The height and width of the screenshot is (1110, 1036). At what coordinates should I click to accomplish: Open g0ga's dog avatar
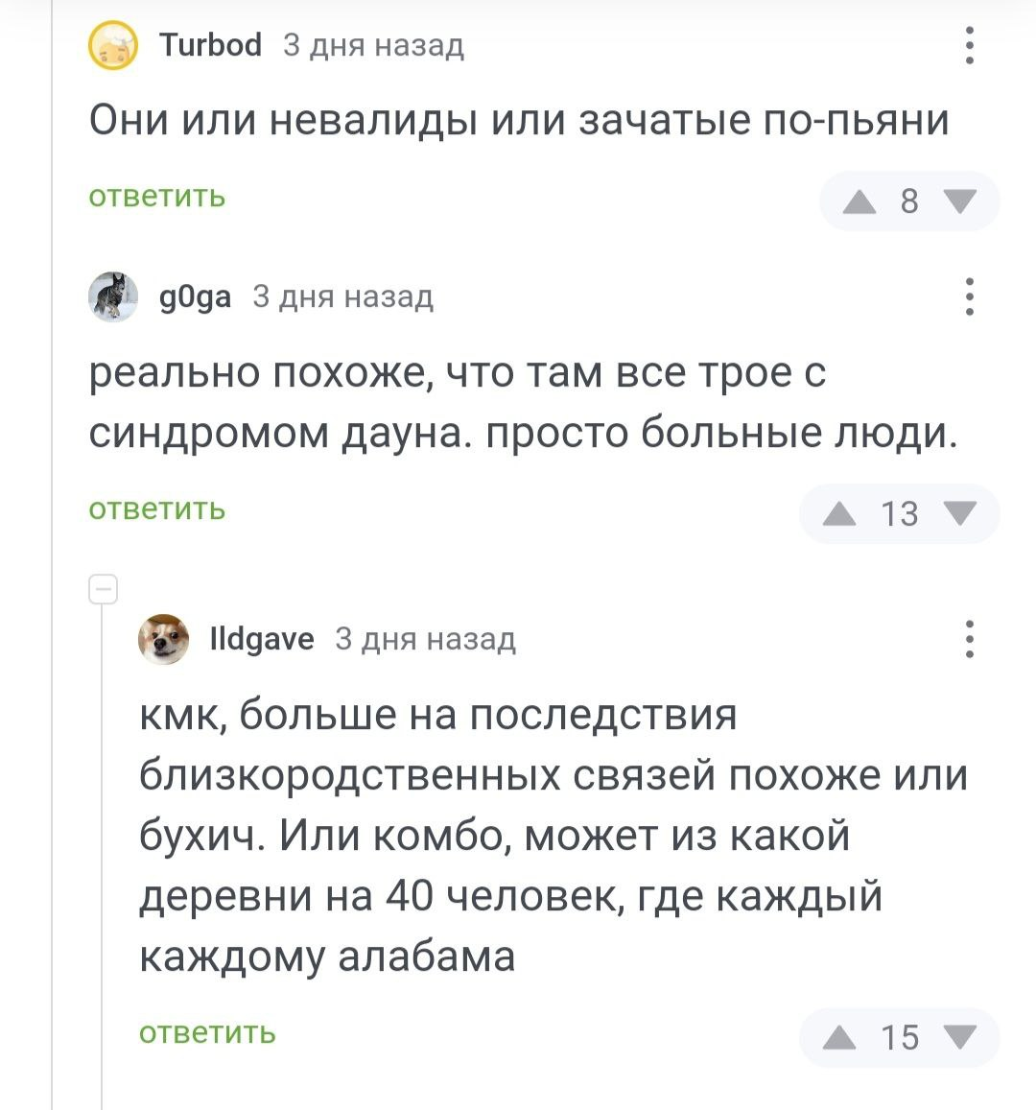[x=113, y=296]
